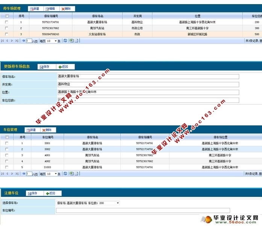The image size is (262, 226).
Task: Check the row for 火车站停车场
Action: pos(6,34)
